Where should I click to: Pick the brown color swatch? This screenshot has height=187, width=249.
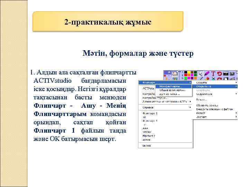coord(192,72)
